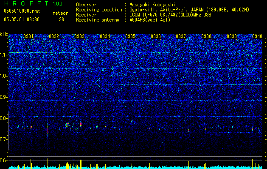
Task: Click the Observer label
Action: click(x=86, y=5)
